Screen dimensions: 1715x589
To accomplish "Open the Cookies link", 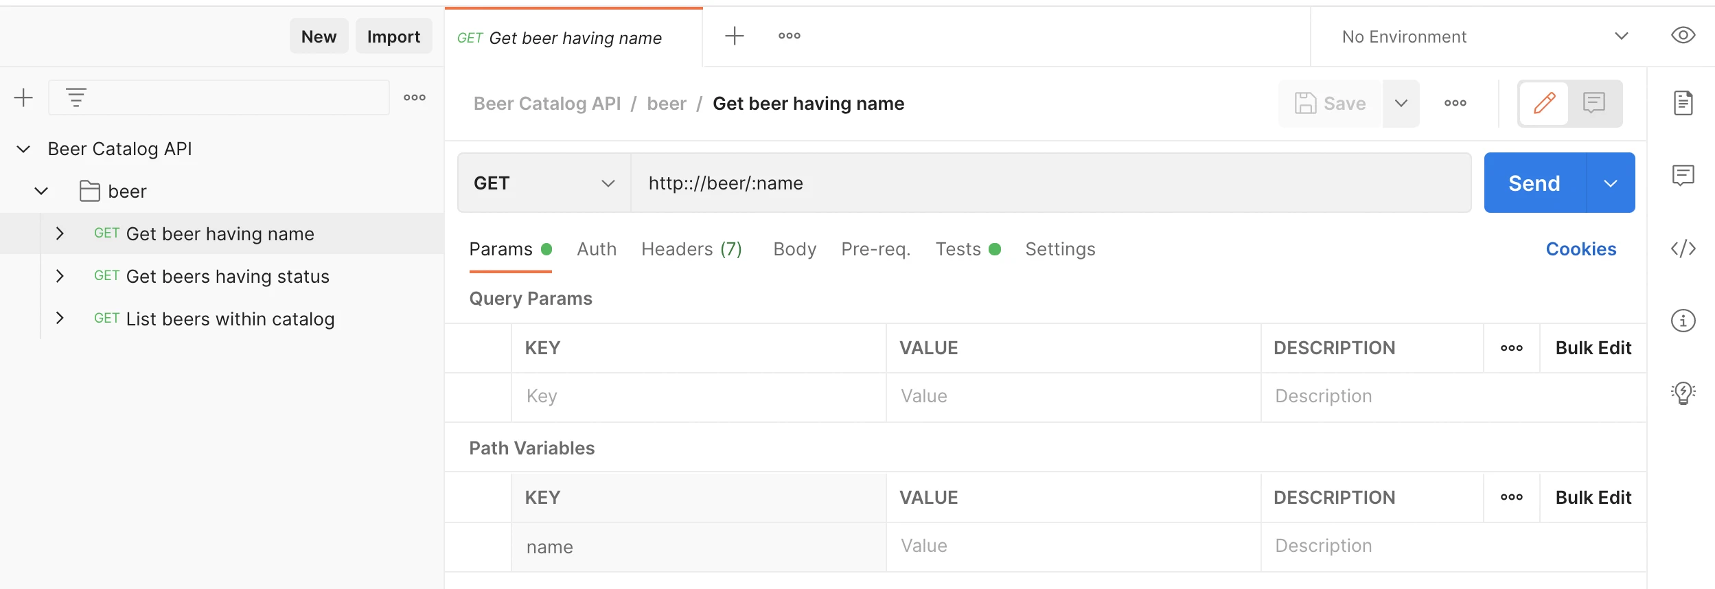I will click(1580, 249).
